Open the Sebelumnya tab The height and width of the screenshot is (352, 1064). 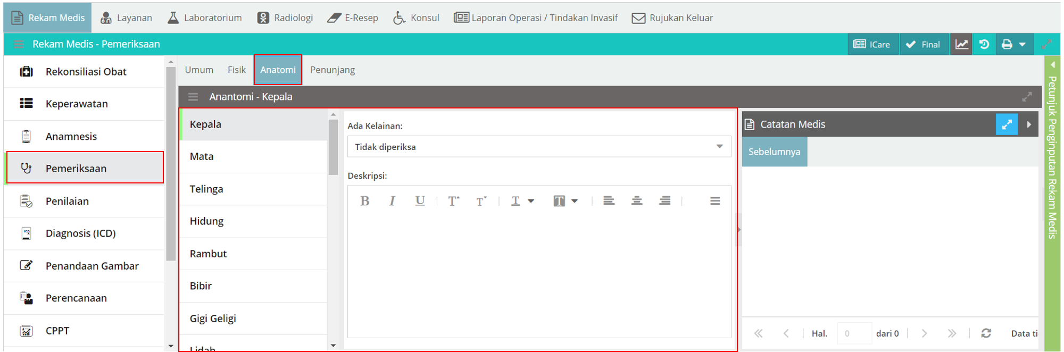[774, 152]
